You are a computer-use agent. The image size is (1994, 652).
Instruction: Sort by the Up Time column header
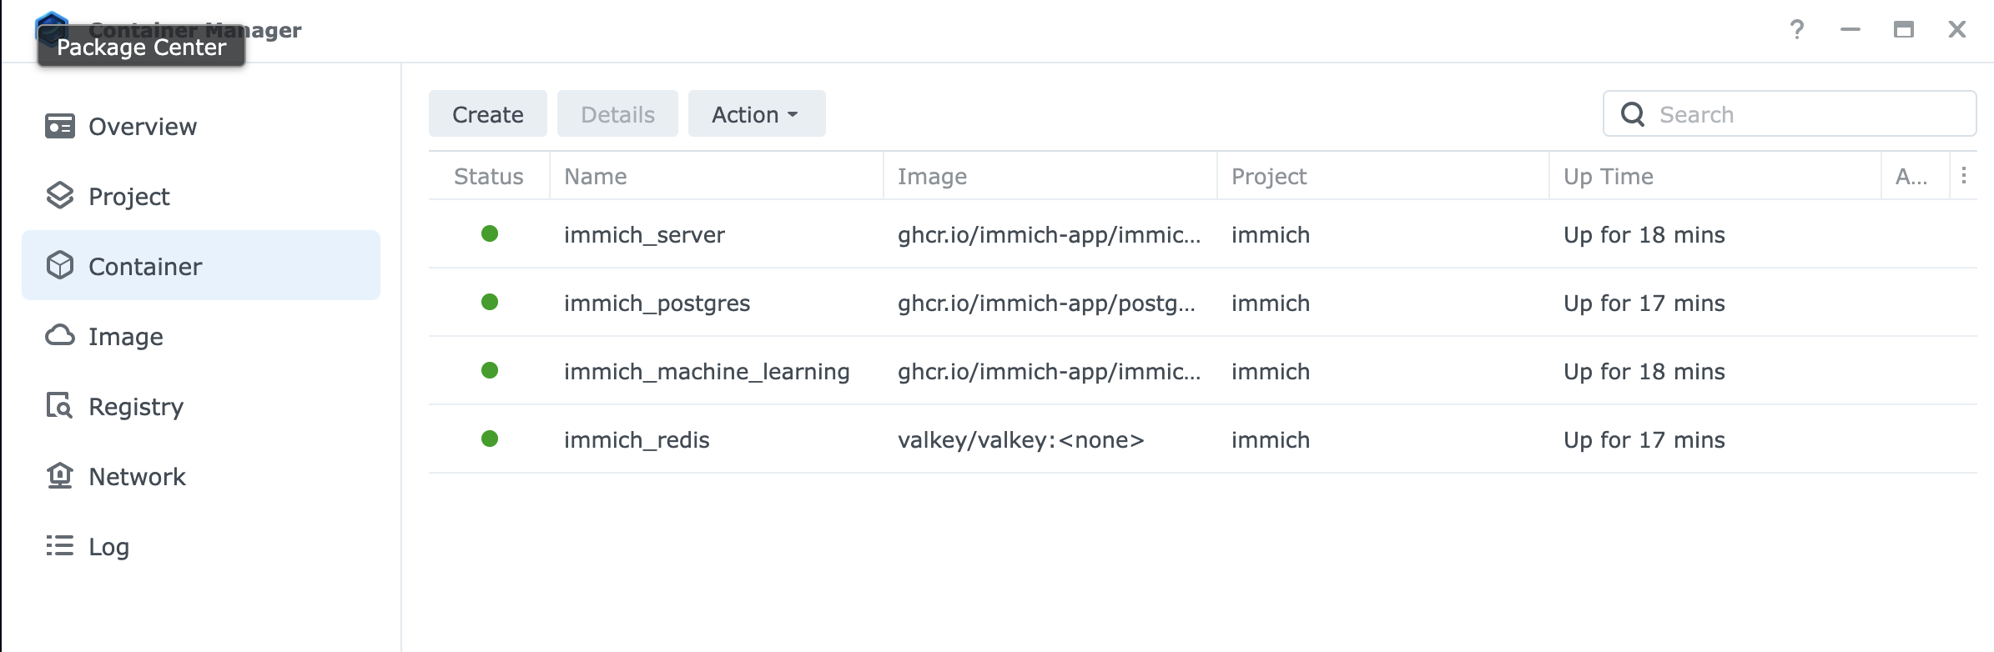point(1608,177)
